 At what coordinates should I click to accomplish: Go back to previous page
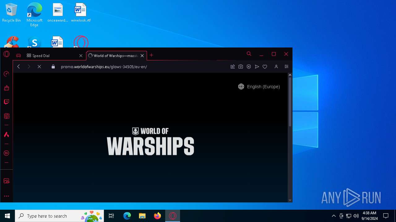point(19,67)
